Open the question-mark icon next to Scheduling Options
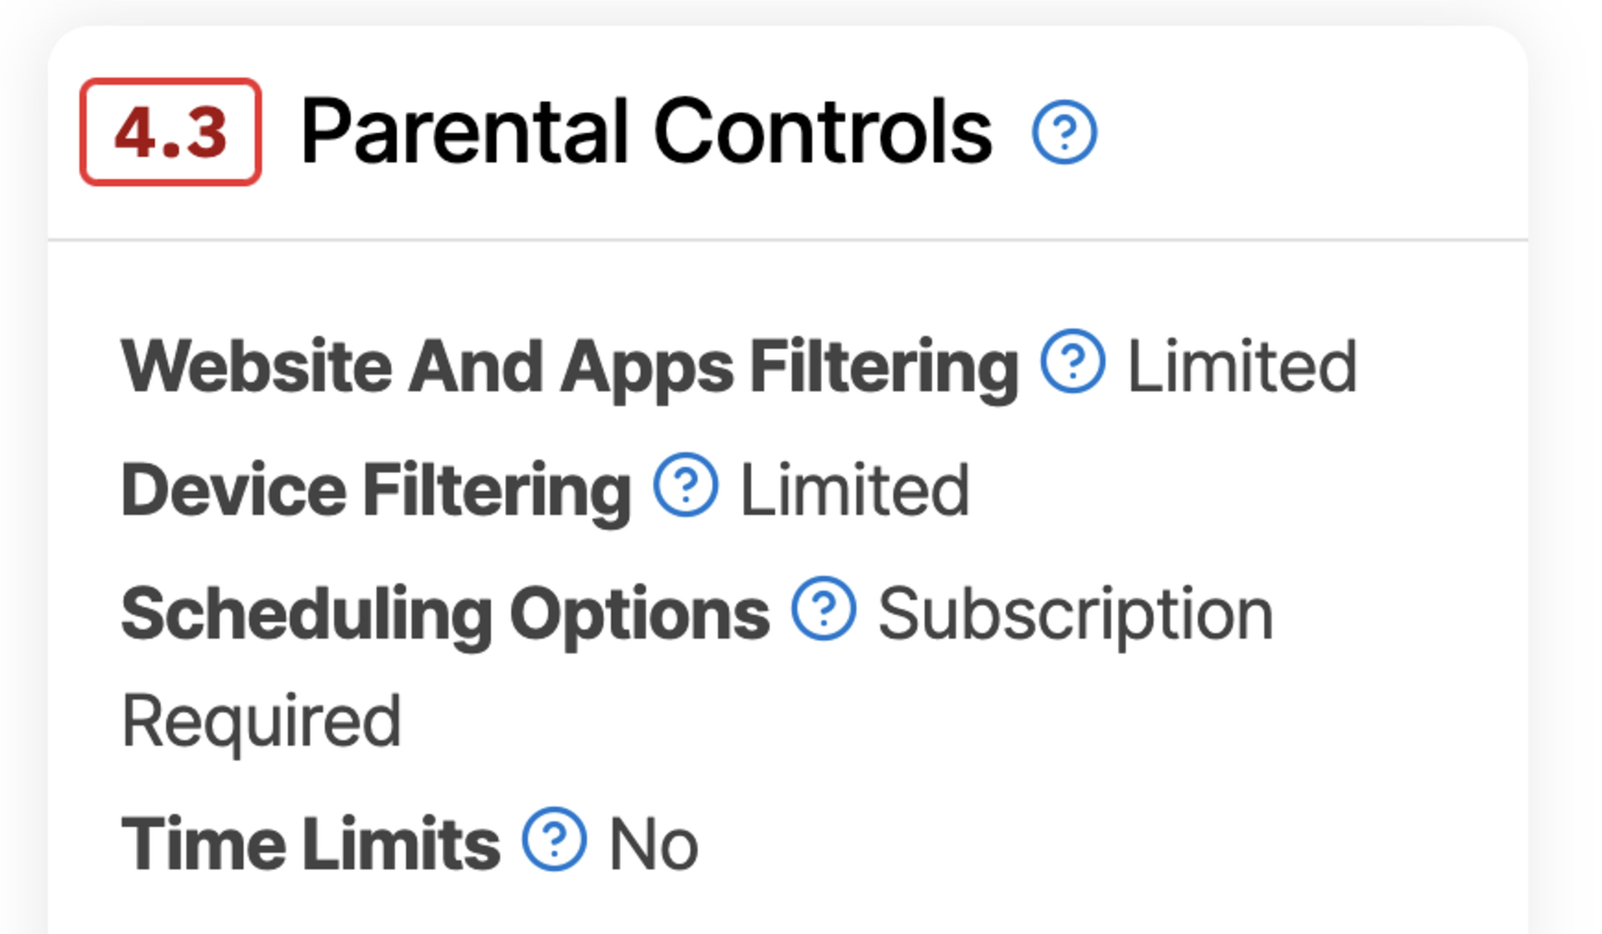 pyautogui.click(x=823, y=608)
